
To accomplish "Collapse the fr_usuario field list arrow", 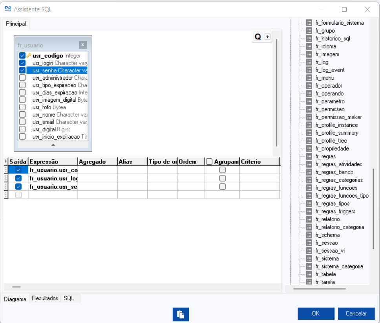I will pos(53,145).
